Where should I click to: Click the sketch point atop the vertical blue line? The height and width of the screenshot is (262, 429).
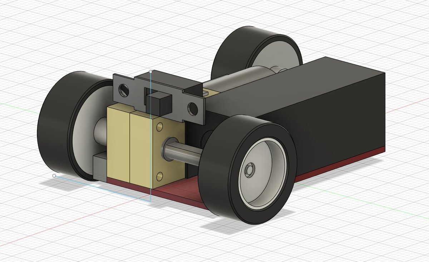[151, 72]
